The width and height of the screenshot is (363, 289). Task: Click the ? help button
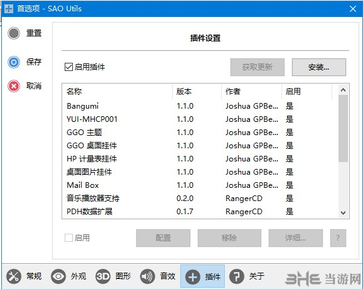coord(338,238)
